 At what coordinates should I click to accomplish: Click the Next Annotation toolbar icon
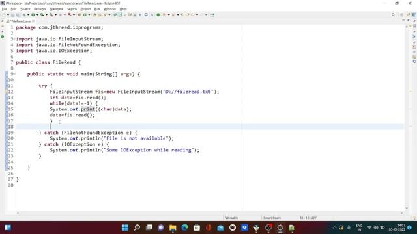(x=164, y=15)
